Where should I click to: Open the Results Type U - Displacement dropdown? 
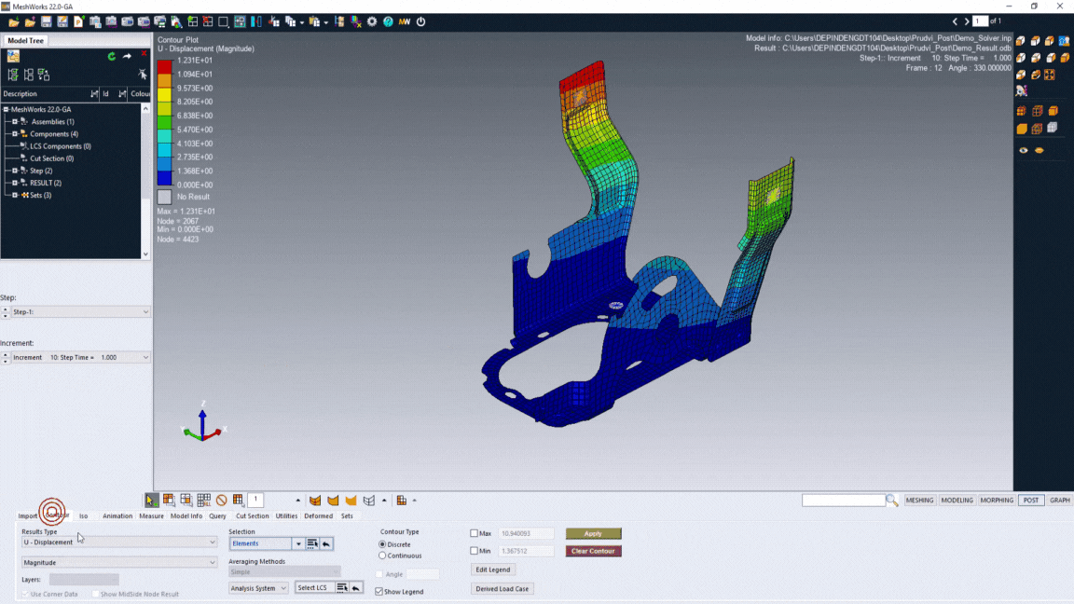click(119, 542)
